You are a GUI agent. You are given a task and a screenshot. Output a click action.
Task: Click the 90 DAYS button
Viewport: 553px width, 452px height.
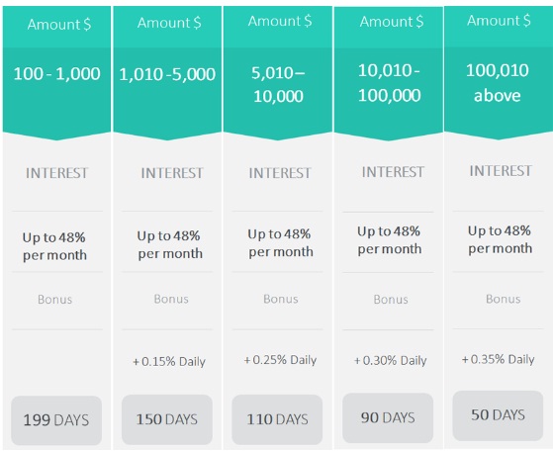(388, 417)
